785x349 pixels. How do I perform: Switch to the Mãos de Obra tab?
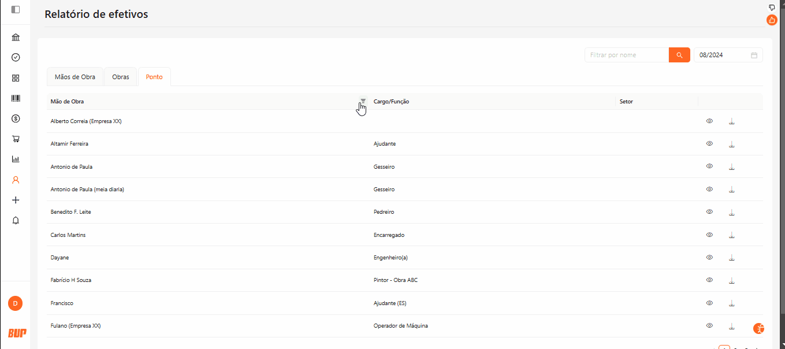point(75,77)
